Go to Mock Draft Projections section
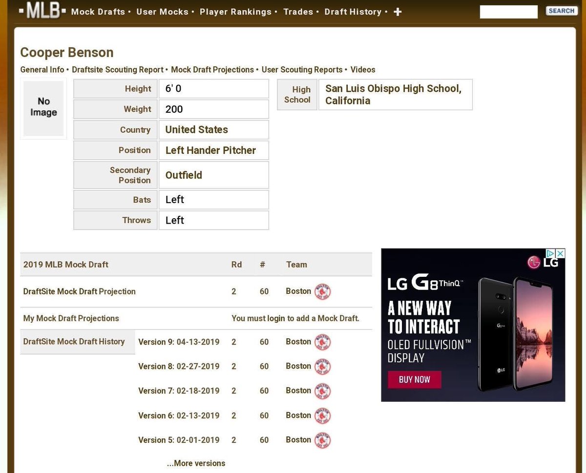The height and width of the screenshot is (473, 586). point(212,70)
